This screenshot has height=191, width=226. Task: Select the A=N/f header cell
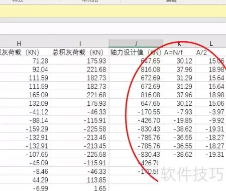tap(179, 52)
